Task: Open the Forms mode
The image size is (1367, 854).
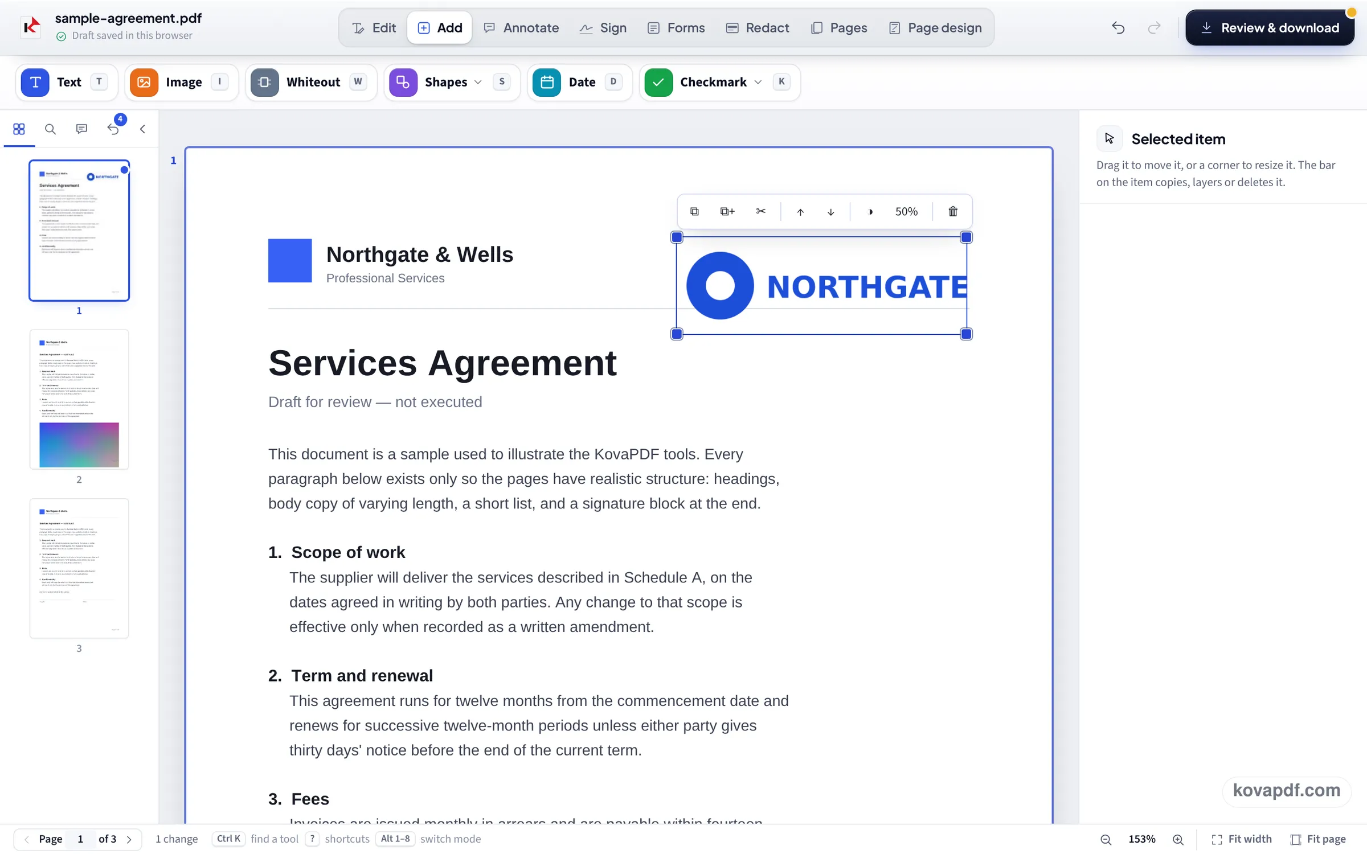Action: (x=677, y=28)
